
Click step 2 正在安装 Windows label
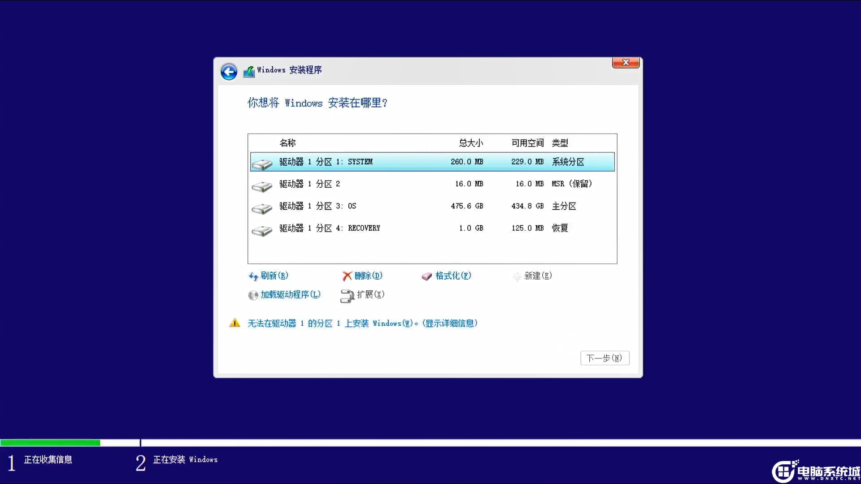click(186, 460)
